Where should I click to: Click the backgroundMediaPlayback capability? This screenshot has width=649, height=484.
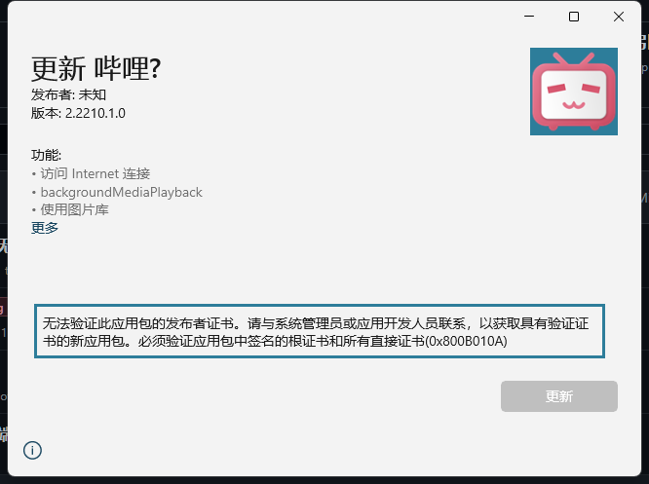click(121, 192)
